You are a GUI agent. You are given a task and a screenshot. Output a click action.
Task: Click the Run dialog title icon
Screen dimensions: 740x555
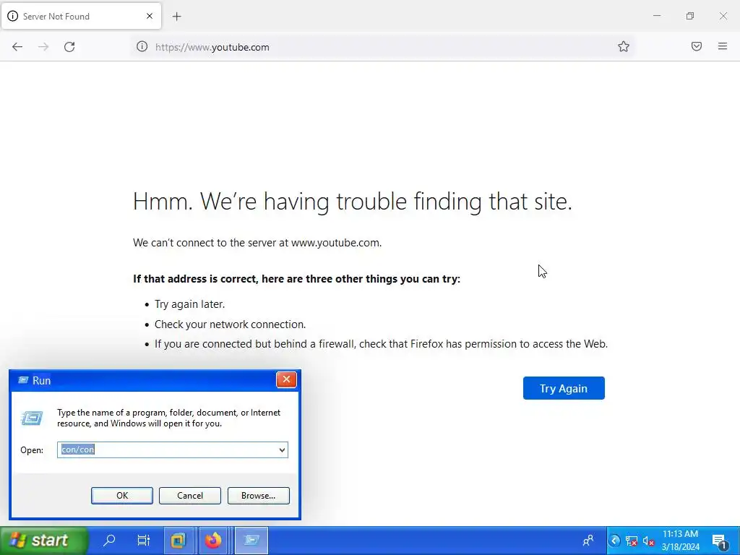tap(23, 380)
